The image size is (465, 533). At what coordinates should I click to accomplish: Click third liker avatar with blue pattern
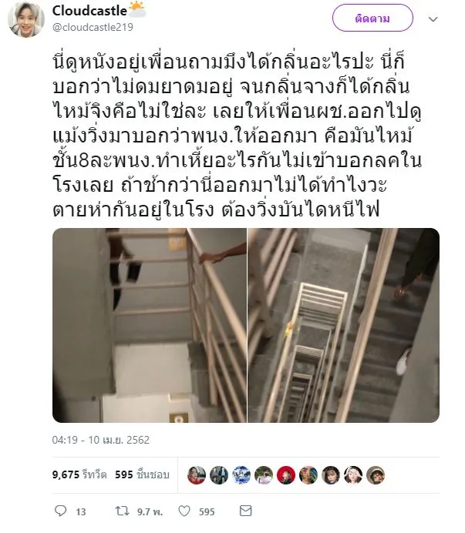click(241, 475)
